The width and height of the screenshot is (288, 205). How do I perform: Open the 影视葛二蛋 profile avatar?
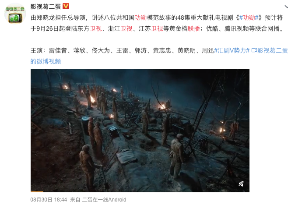coord(15,14)
